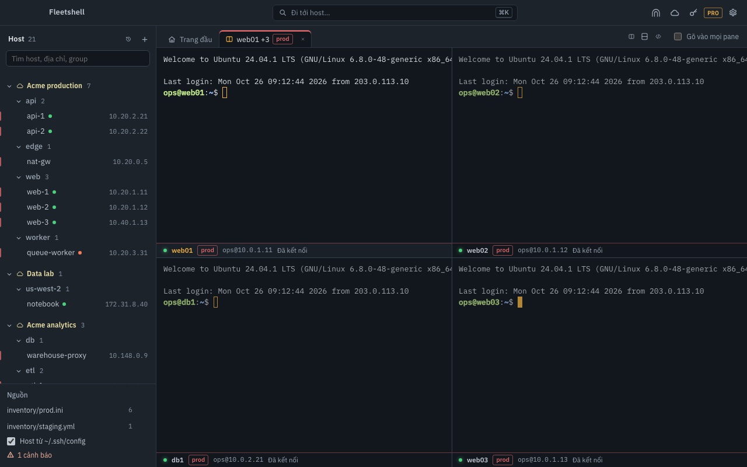This screenshot has height=467, width=747.
Task: Click the cloud icon beside "Acme analytics"
Action: 20,325
